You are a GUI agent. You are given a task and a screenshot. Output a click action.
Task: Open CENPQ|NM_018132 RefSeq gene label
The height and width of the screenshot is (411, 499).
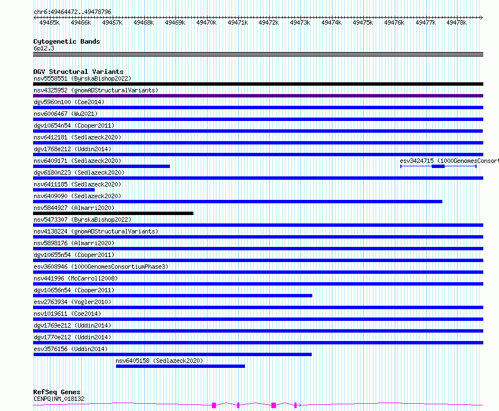coord(59,399)
